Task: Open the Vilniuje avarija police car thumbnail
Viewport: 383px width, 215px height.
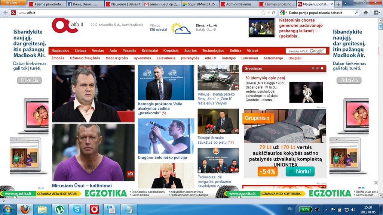Action: point(218,78)
